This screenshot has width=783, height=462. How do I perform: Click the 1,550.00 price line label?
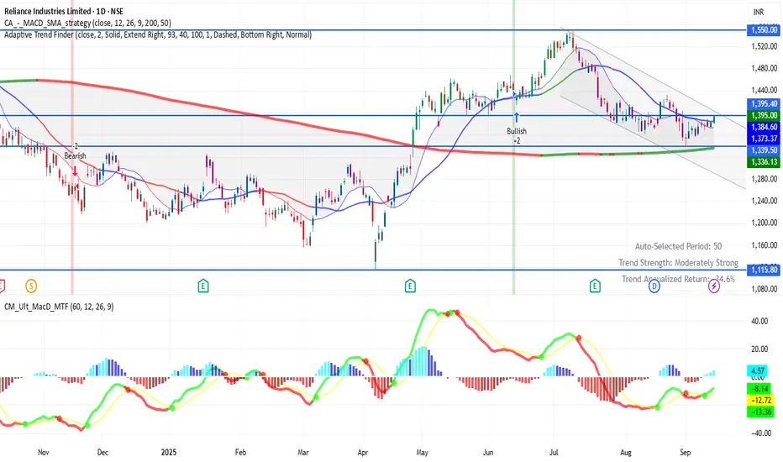[764, 30]
